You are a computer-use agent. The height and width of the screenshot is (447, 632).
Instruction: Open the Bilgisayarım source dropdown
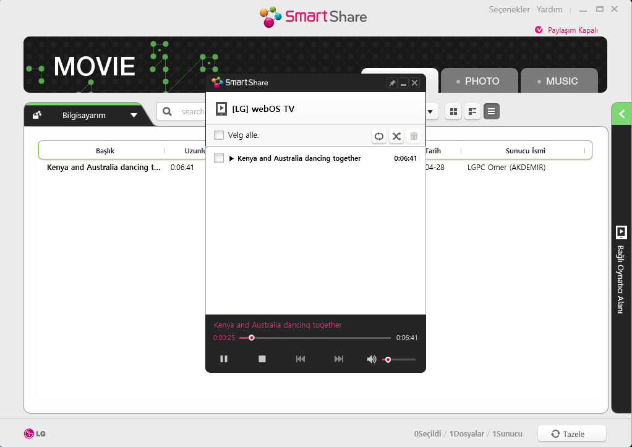(134, 115)
